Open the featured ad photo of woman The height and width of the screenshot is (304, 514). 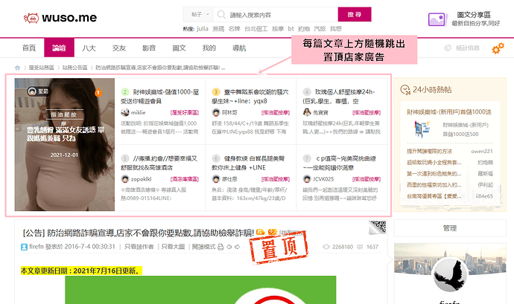coord(65,144)
